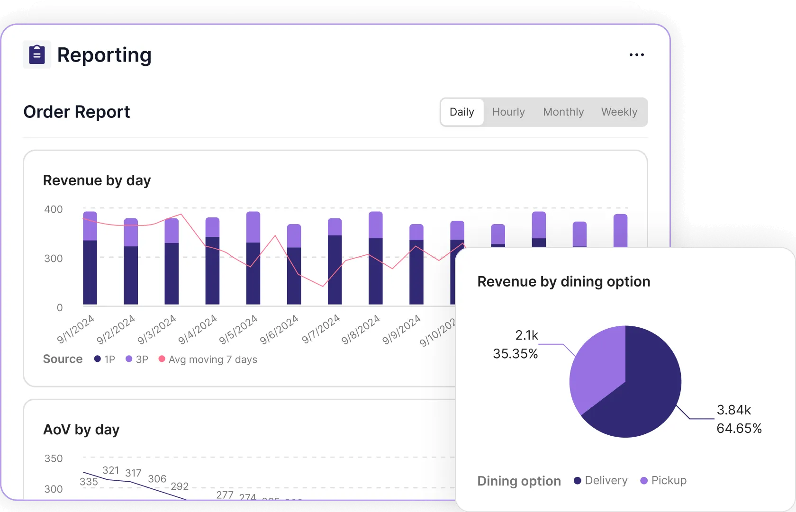Click the 3.84k 64.65% pie label

738,419
